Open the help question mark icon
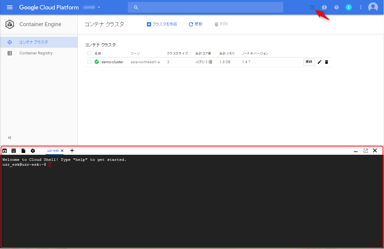This screenshot has height=249, width=384. click(337, 7)
